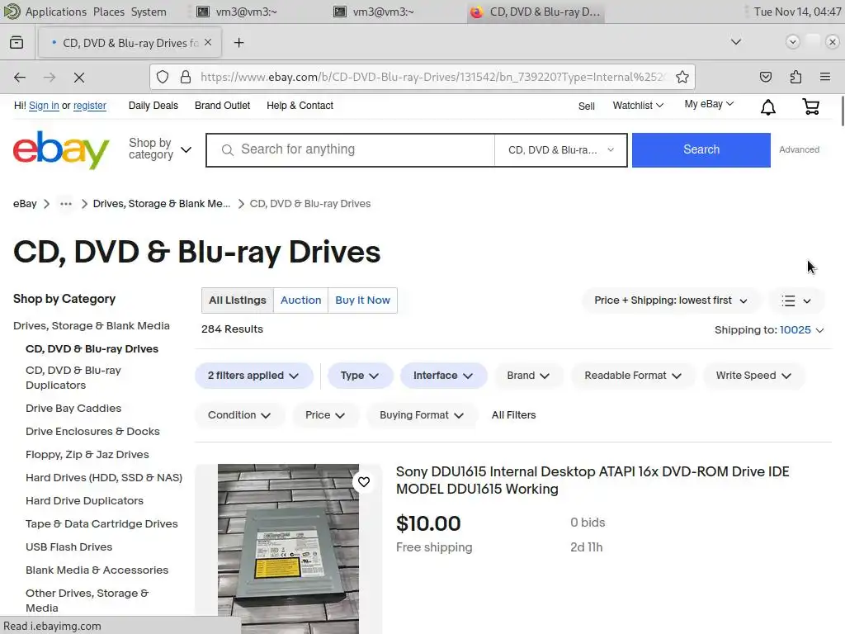Click second vm3@vm3:~ terminal taskbar item
The image size is (845, 634).
pyautogui.click(x=374, y=12)
